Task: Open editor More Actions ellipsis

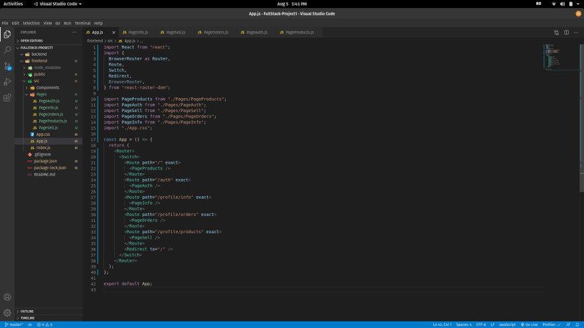Action: pyautogui.click(x=576, y=32)
